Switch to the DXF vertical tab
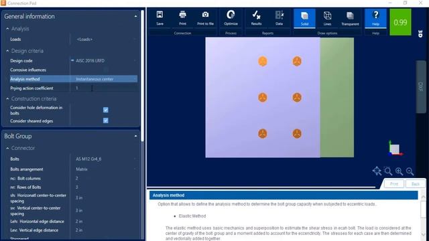The height and width of the screenshot is (241, 429). [x=421, y=86]
